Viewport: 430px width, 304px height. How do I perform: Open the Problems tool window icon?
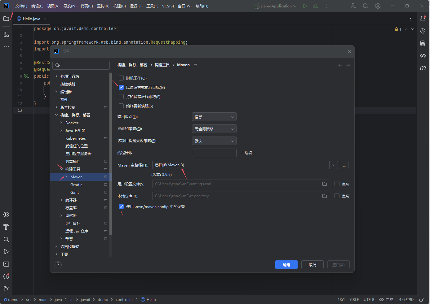pyautogui.click(x=6, y=276)
